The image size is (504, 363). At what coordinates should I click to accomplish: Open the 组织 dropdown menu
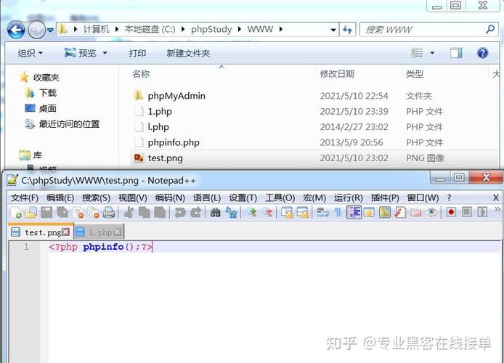point(31,53)
